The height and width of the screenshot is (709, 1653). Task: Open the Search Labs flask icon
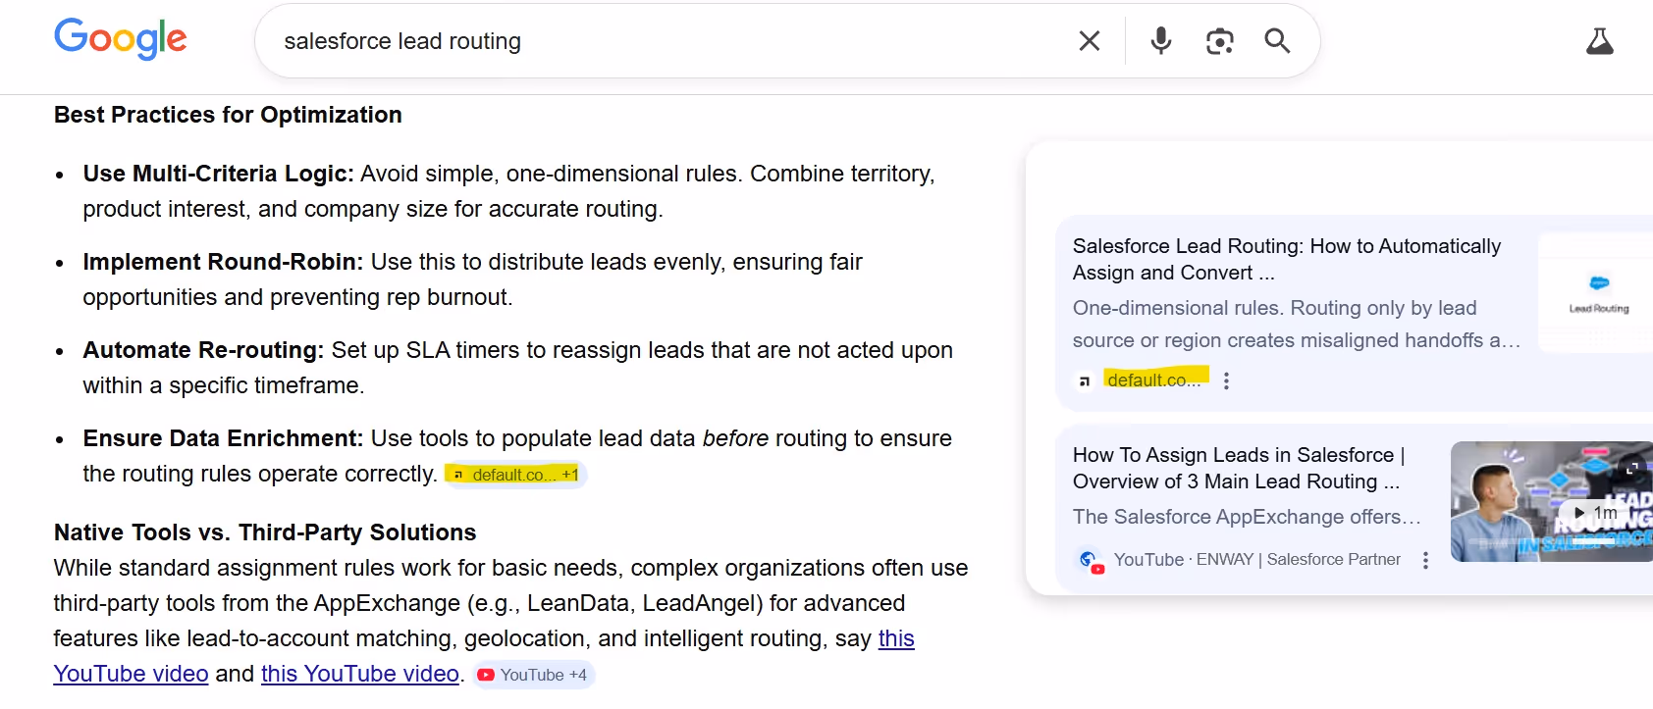point(1600,41)
